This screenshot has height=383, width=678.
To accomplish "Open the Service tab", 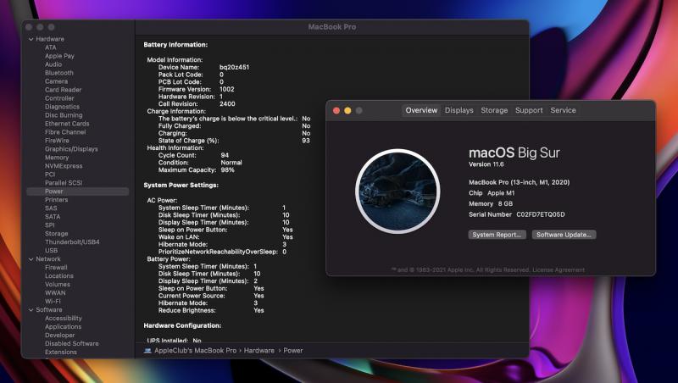I will tap(563, 110).
